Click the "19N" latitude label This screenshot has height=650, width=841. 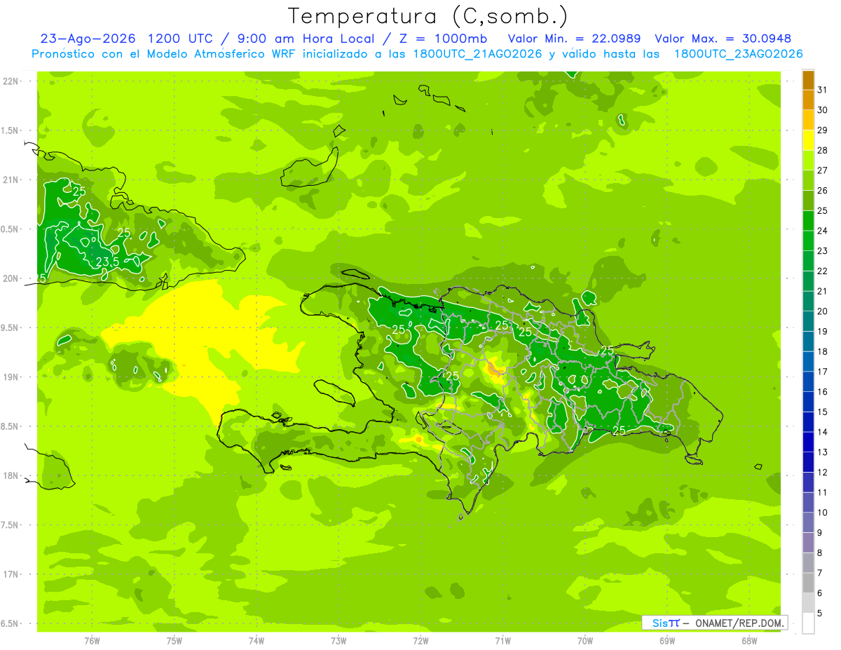(x=11, y=377)
